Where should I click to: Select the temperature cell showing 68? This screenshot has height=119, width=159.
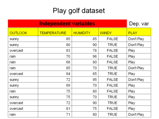(x=68, y=62)
